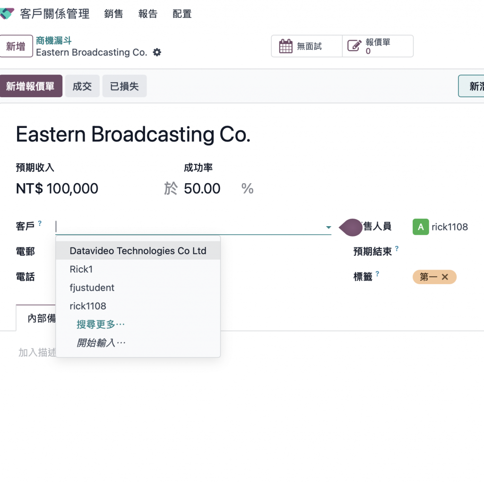Image resolution: width=484 pixels, height=483 pixels.
Task: Click the CRM app logo icon
Action: point(7,14)
